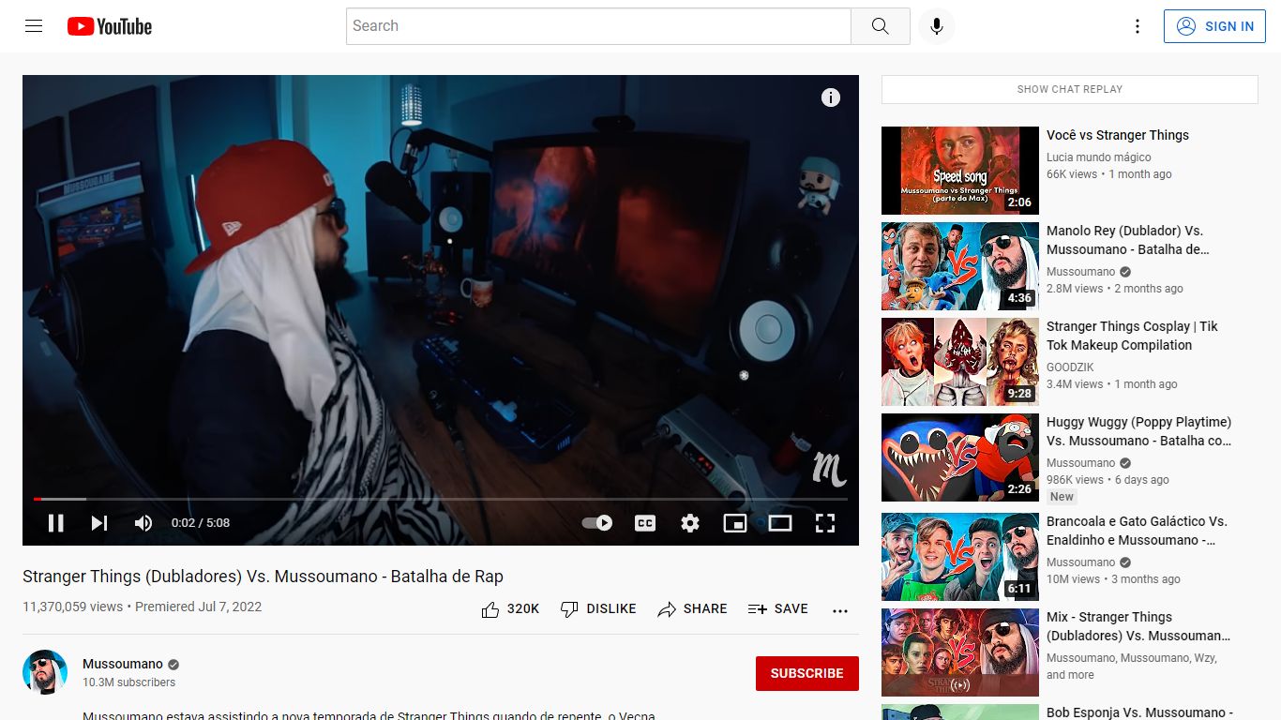The width and height of the screenshot is (1281, 720).
Task: Dislike this video
Action: click(598, 609)
